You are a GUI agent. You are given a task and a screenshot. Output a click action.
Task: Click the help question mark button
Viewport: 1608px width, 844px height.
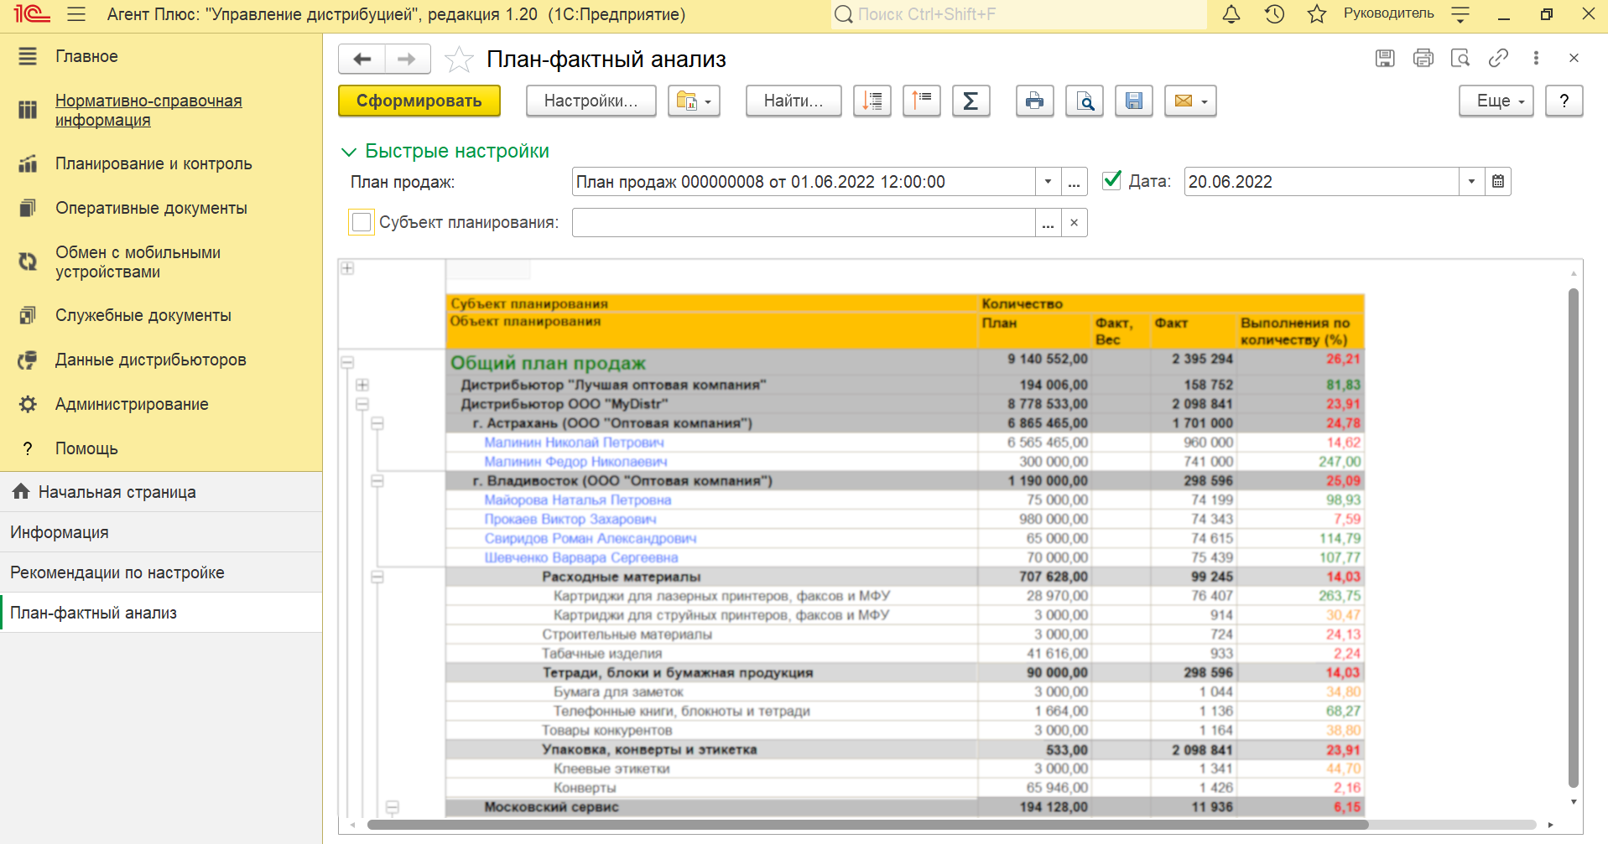point(1564,101)
